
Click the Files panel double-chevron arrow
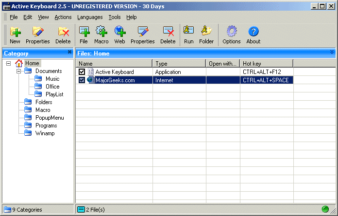point(332,52)
